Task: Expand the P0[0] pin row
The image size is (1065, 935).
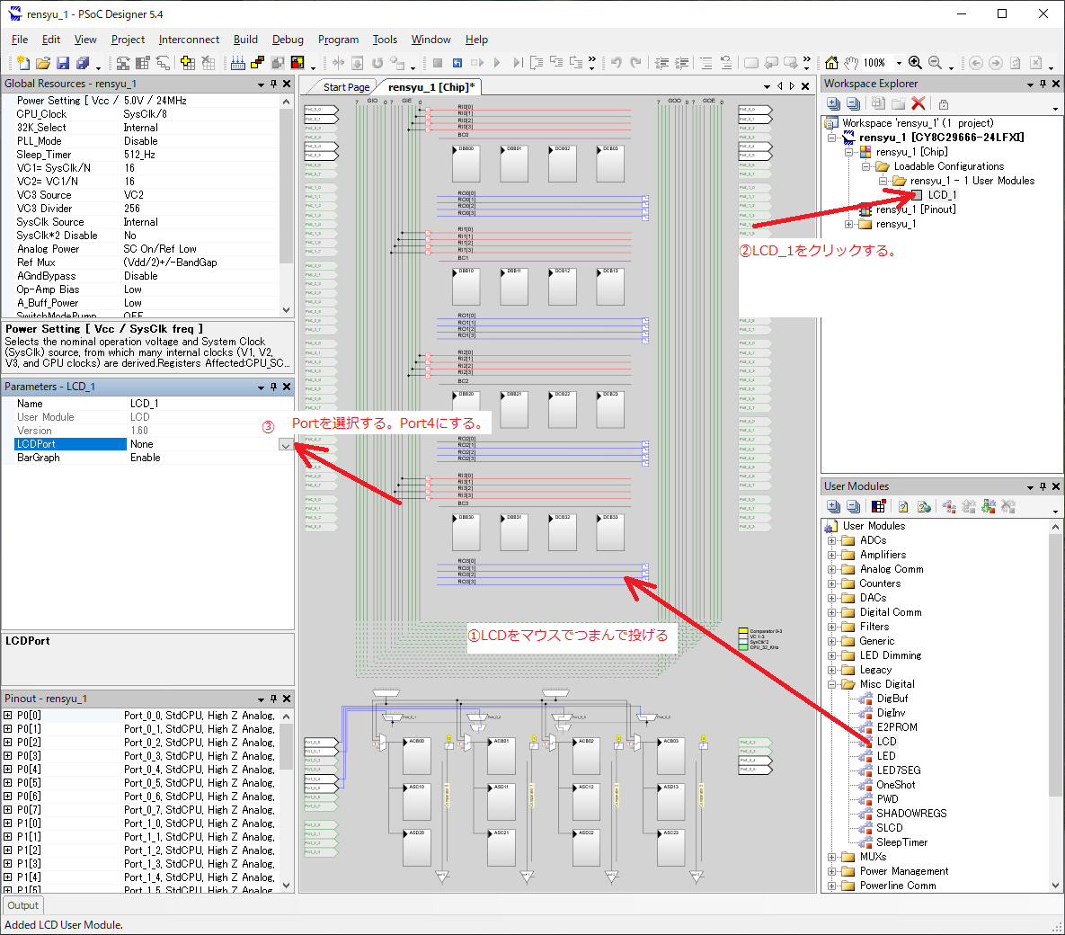Action: [7, 716]
